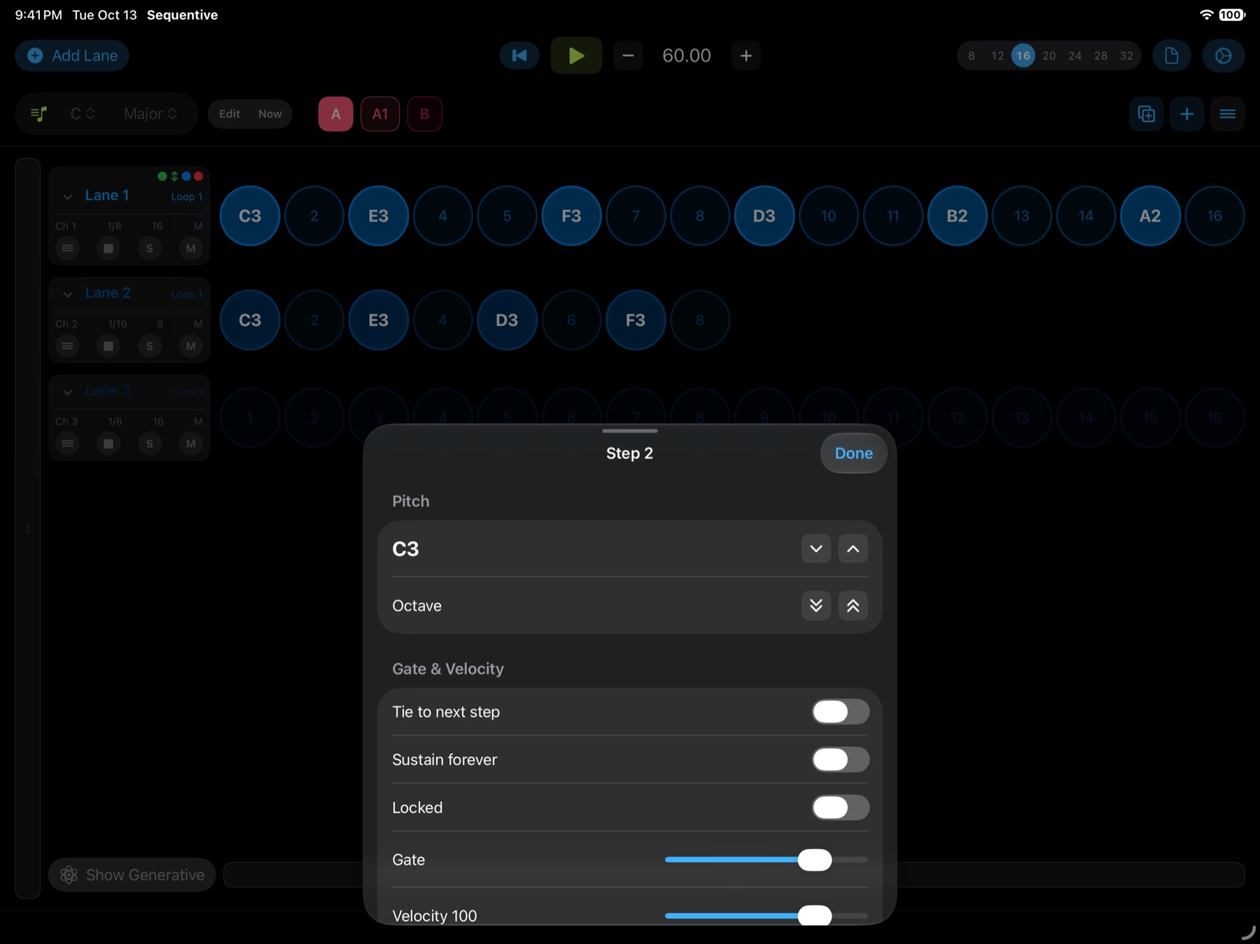This screenshot has height=944, width=1260.
Task: Tap the return-to-start transport button
Action: click(519, 55)
